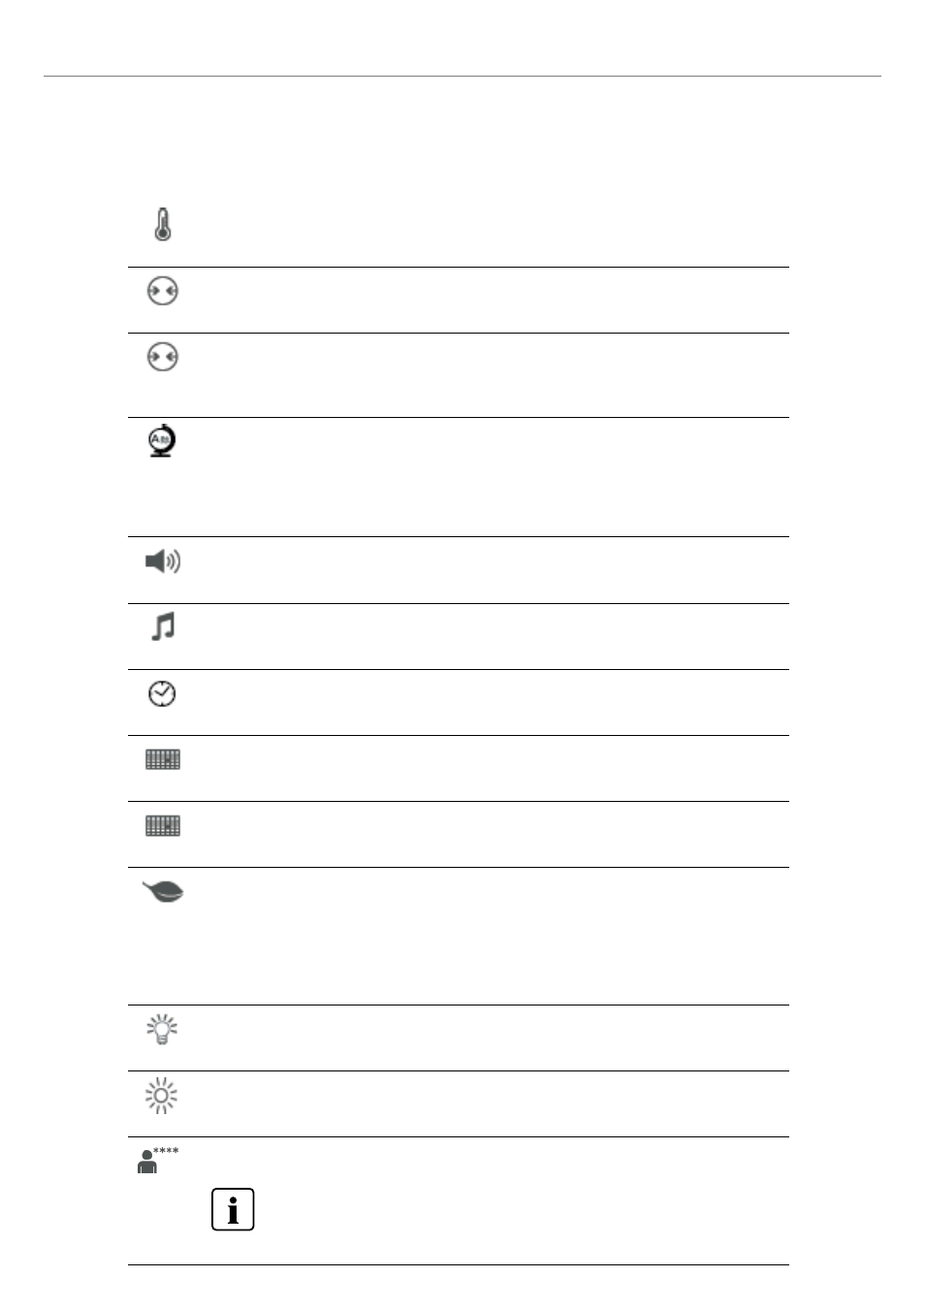Select the leaf eco mode icon

point(163,892)
